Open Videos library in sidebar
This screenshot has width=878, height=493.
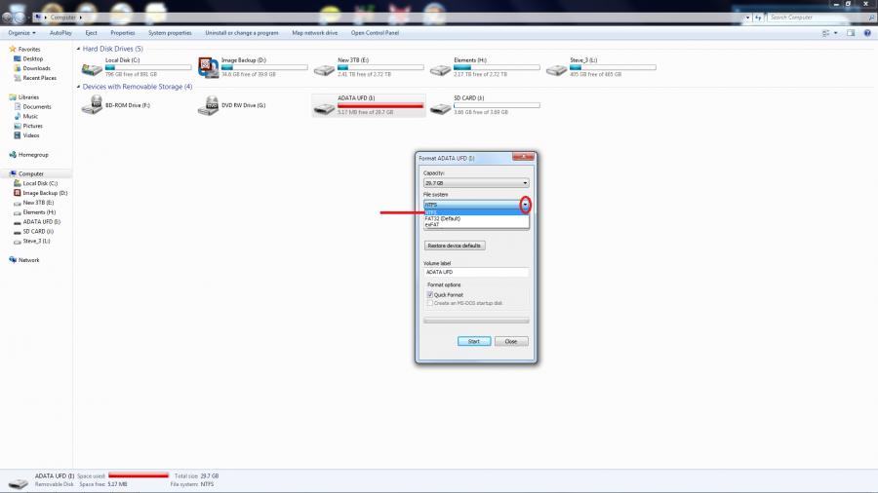point(31,135)
